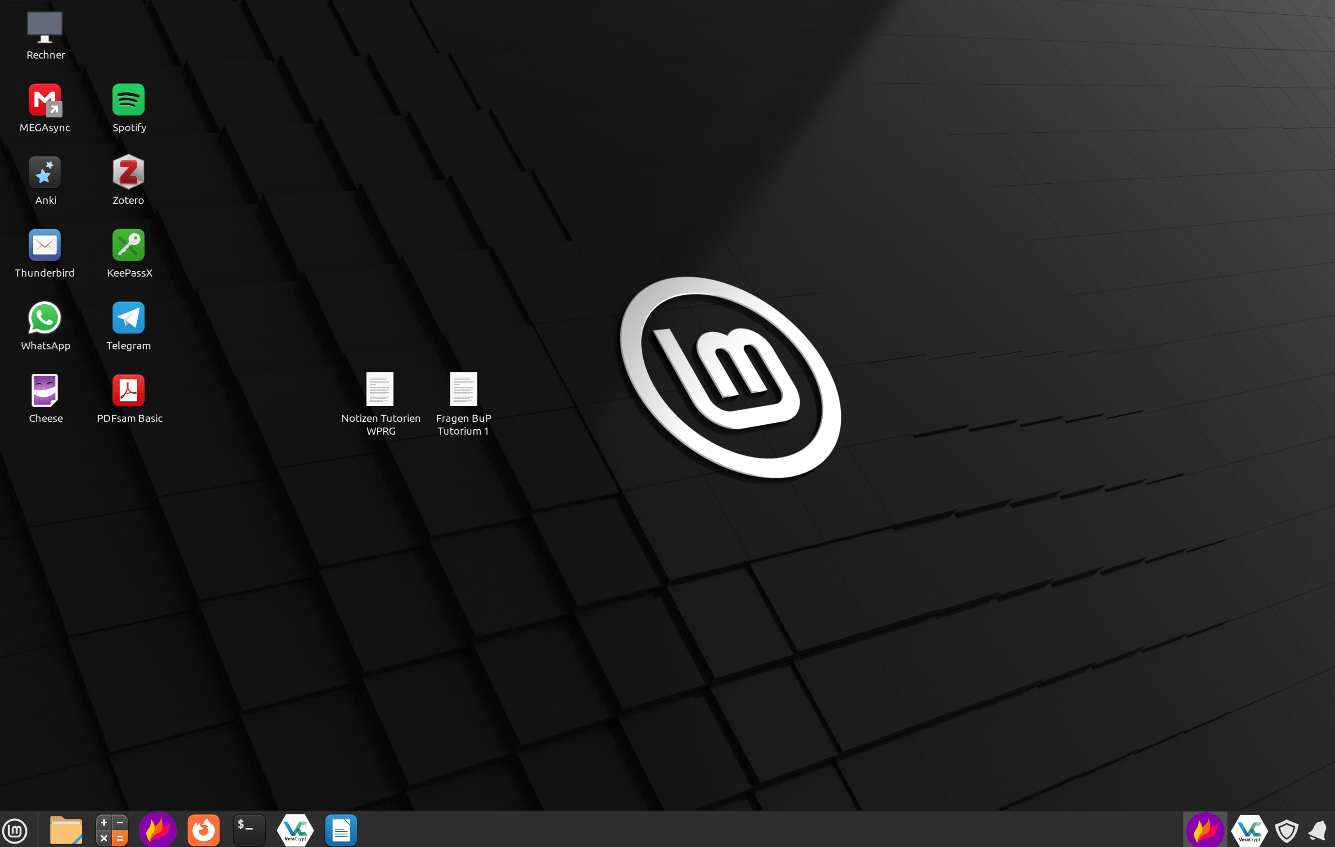The image size is (1335, 847).
Task: Select the MEGAsync shortcut icon
Action: pyautogui.click(x=45, y=100)
